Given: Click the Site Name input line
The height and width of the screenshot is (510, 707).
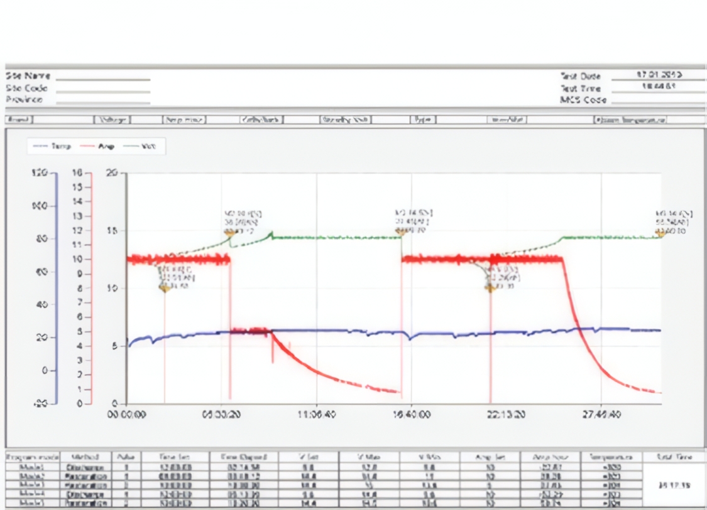Looking at the screenshot, I should [103, 79].
